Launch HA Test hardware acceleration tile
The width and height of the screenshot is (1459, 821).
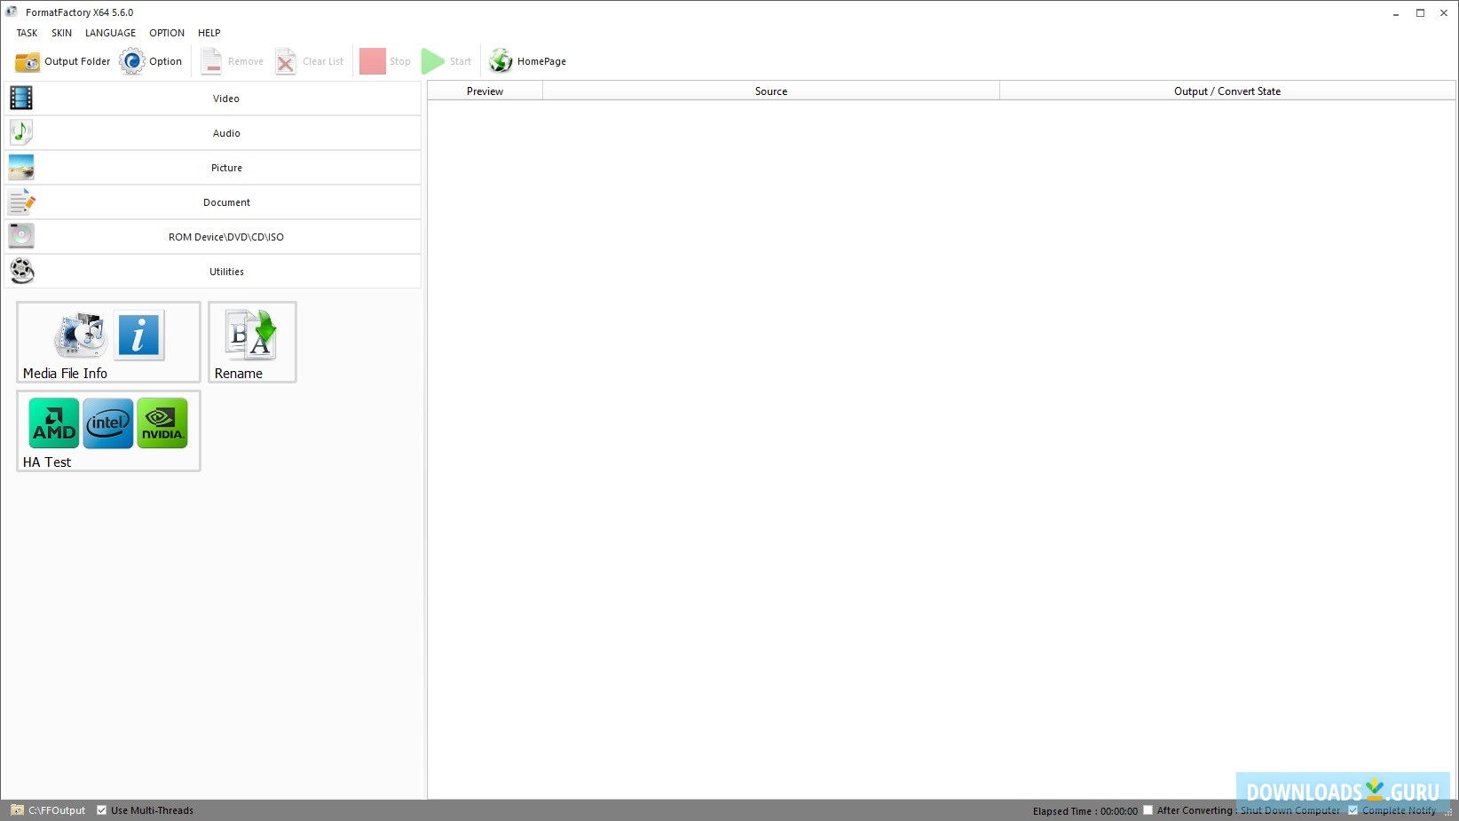pyautogui.click(x=108, y=430)
